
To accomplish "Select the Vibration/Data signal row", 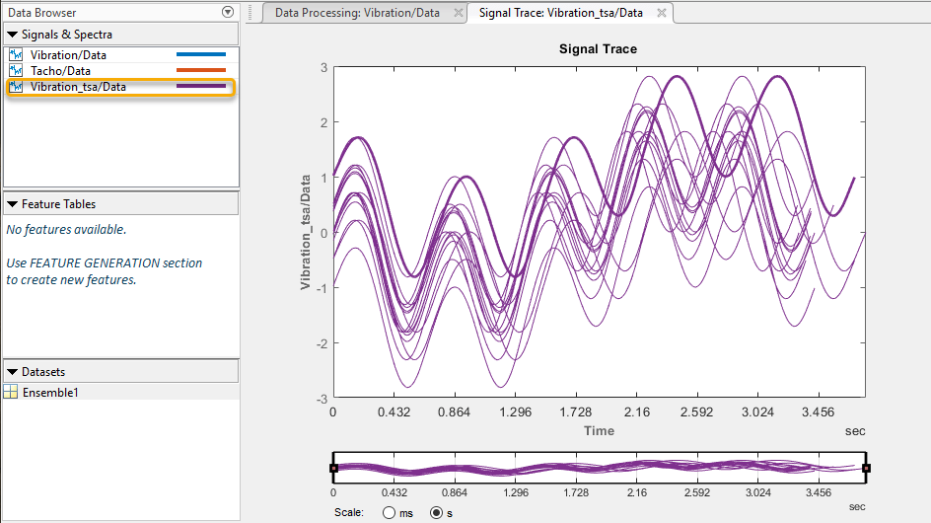I will pyautogui.click(x=121, y=54).
